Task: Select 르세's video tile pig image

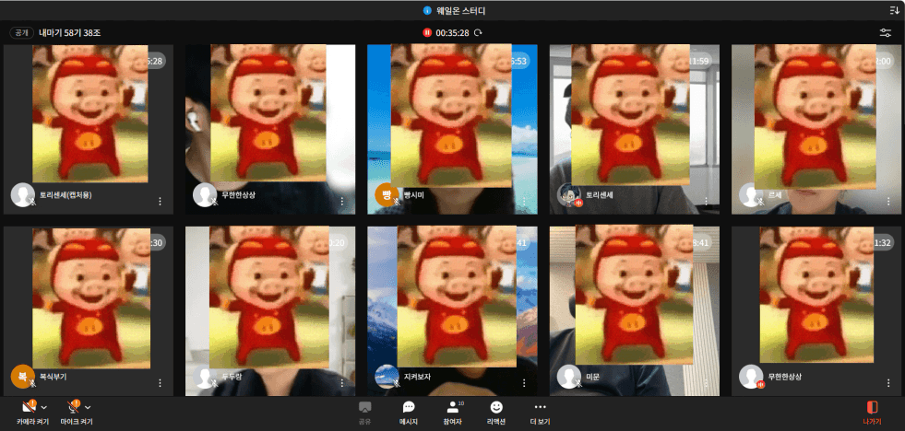Action: [815, 117]
